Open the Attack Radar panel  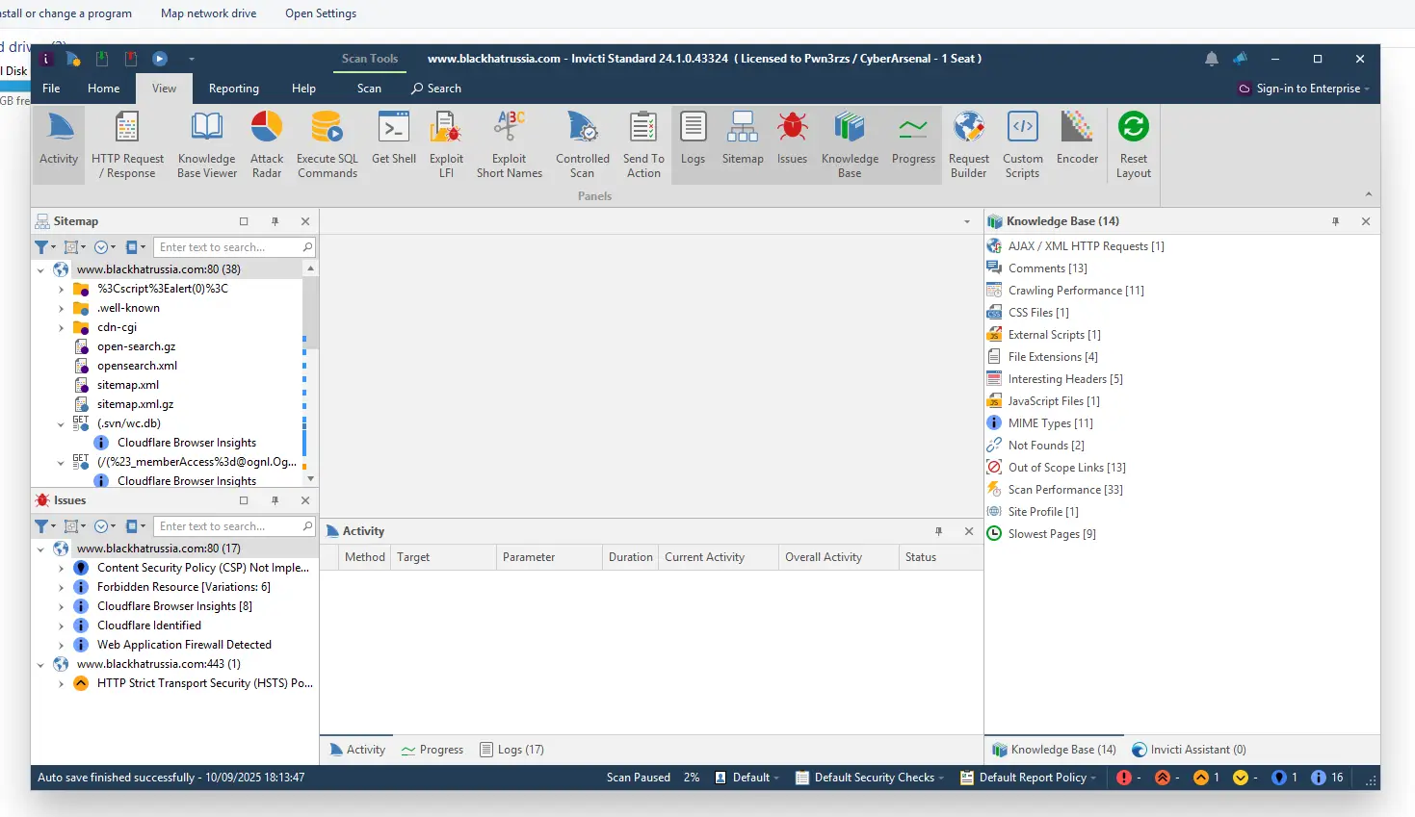click(267, 144)
